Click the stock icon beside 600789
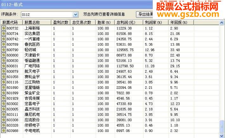 (x=3, y=44)
